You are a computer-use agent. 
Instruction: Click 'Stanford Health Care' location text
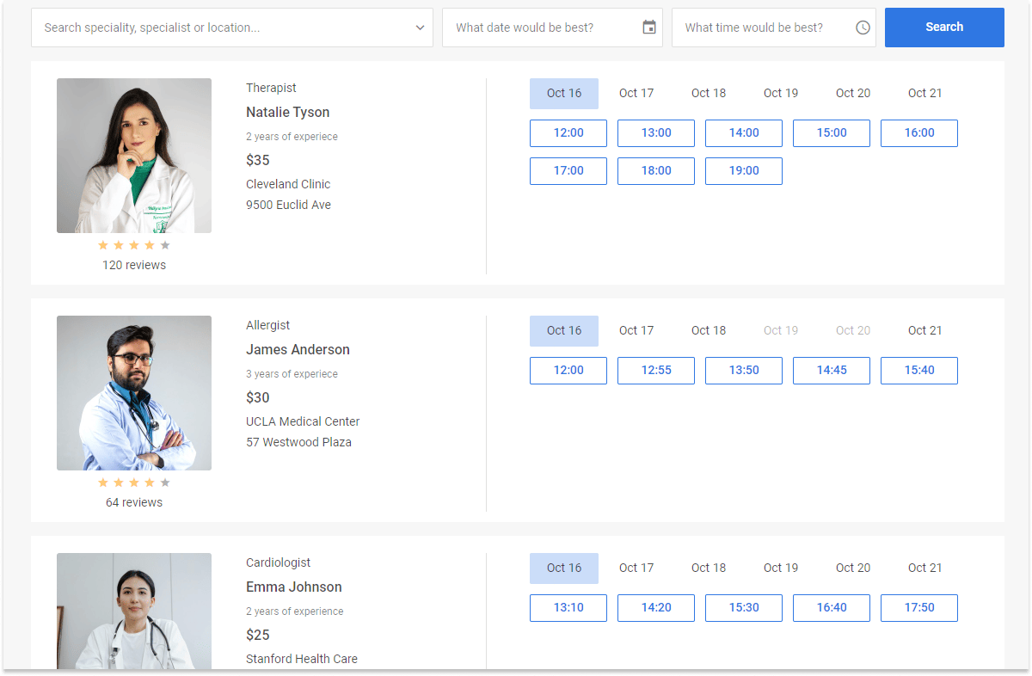click(x=302, y=659)
